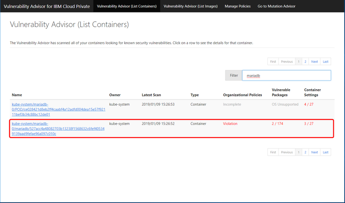This screenshot has height=203, width=345.
Task: Open Vulnerability Advisor for IBM Cloud Private home
Action: click(47, 6)
